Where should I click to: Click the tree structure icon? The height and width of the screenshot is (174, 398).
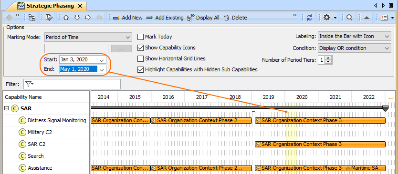coord(32,18)
